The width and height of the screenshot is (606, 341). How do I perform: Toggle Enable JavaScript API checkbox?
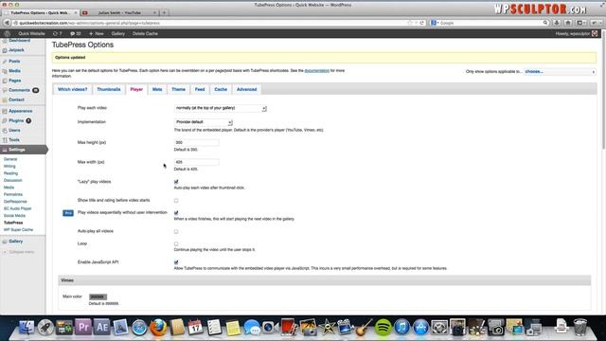[x=176, y=262]
